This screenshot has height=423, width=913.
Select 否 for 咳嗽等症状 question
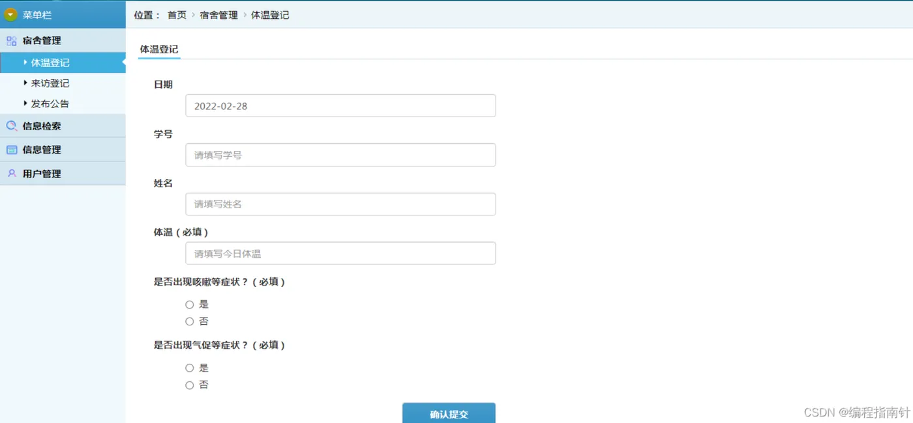point(190,321)
